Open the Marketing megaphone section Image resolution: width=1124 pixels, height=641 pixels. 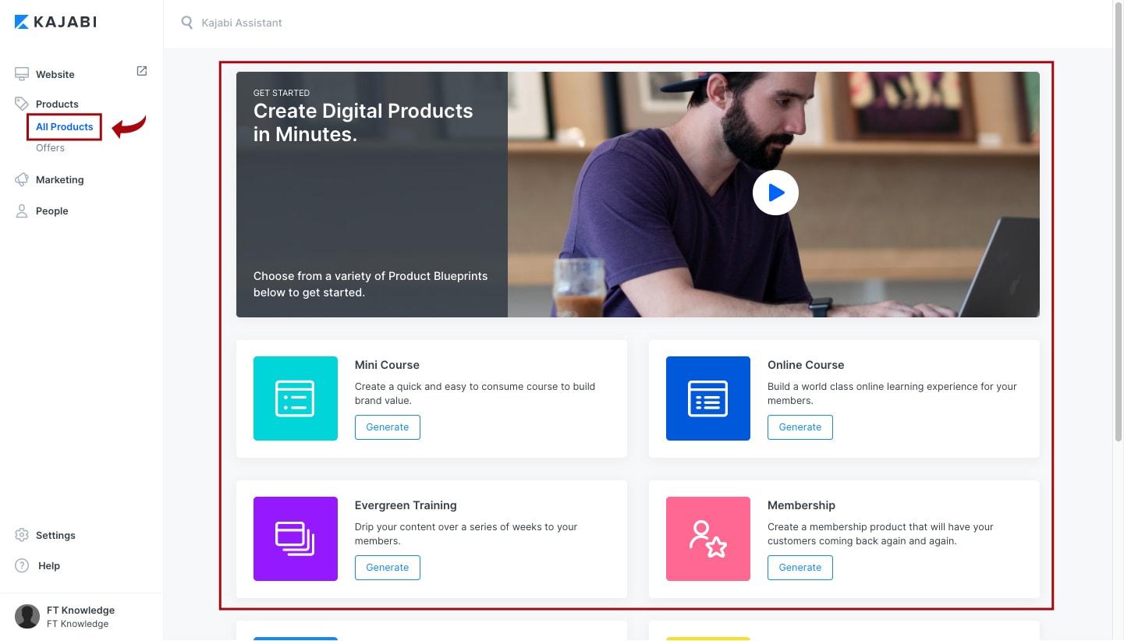[20, 179]
